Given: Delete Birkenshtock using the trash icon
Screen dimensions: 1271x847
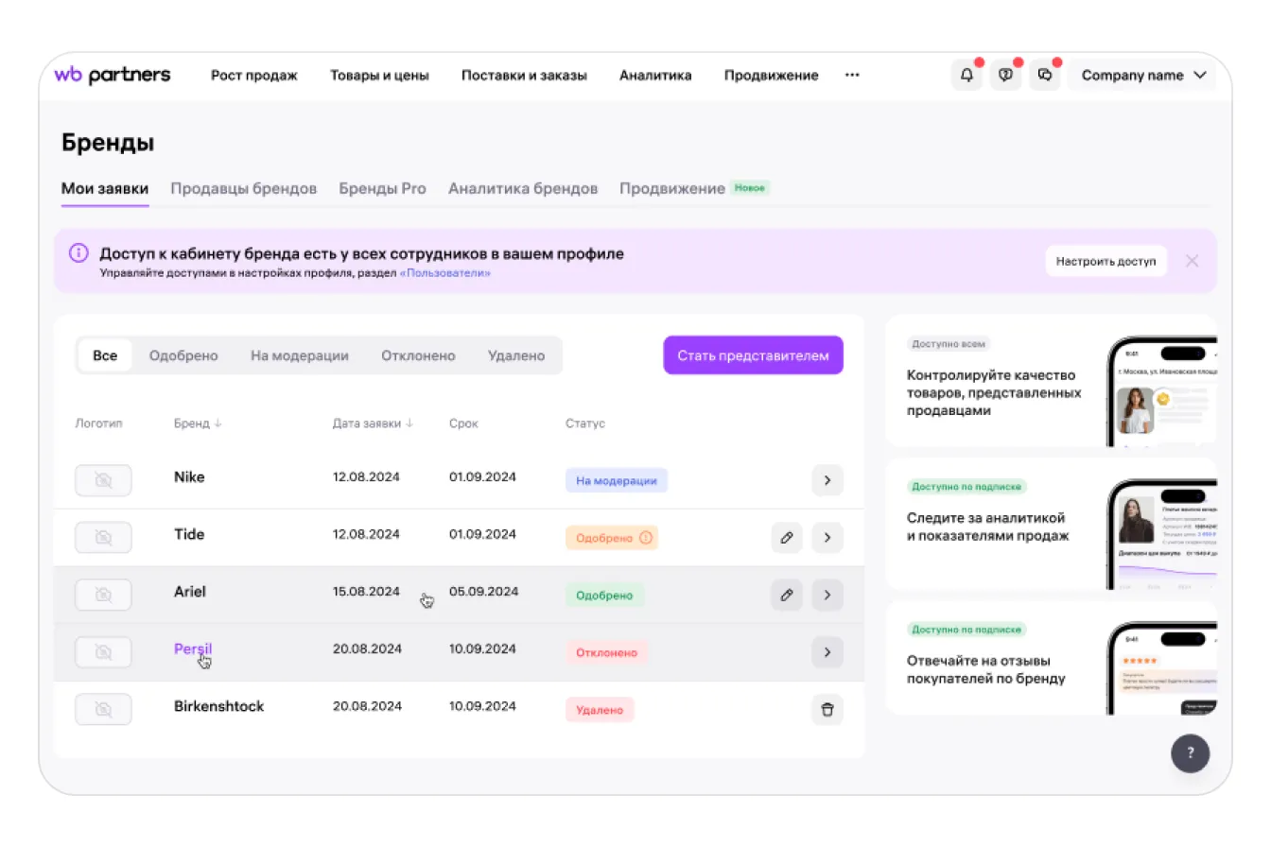Looking at the screenshot, I should pyautogui.click(x=827, y=710).
